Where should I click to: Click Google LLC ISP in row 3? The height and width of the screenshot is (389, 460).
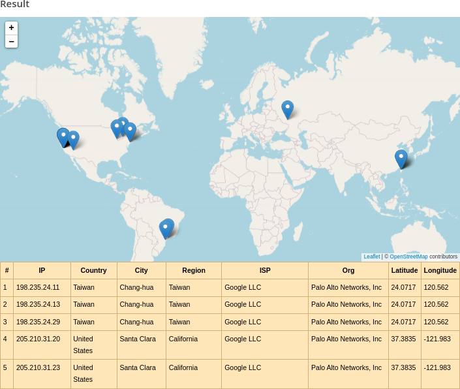243,322
